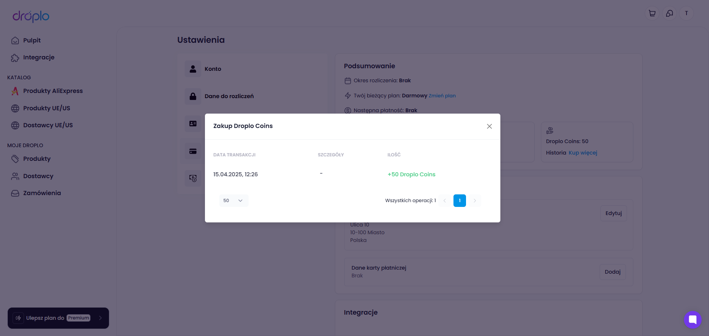The image size is (709, 336).
Task: Click the Integracje puzzle icon
Action: (15, 58)
